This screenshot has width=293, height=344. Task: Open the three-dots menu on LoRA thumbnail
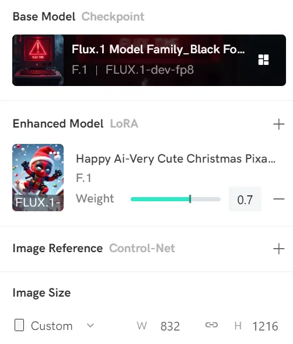54,153
